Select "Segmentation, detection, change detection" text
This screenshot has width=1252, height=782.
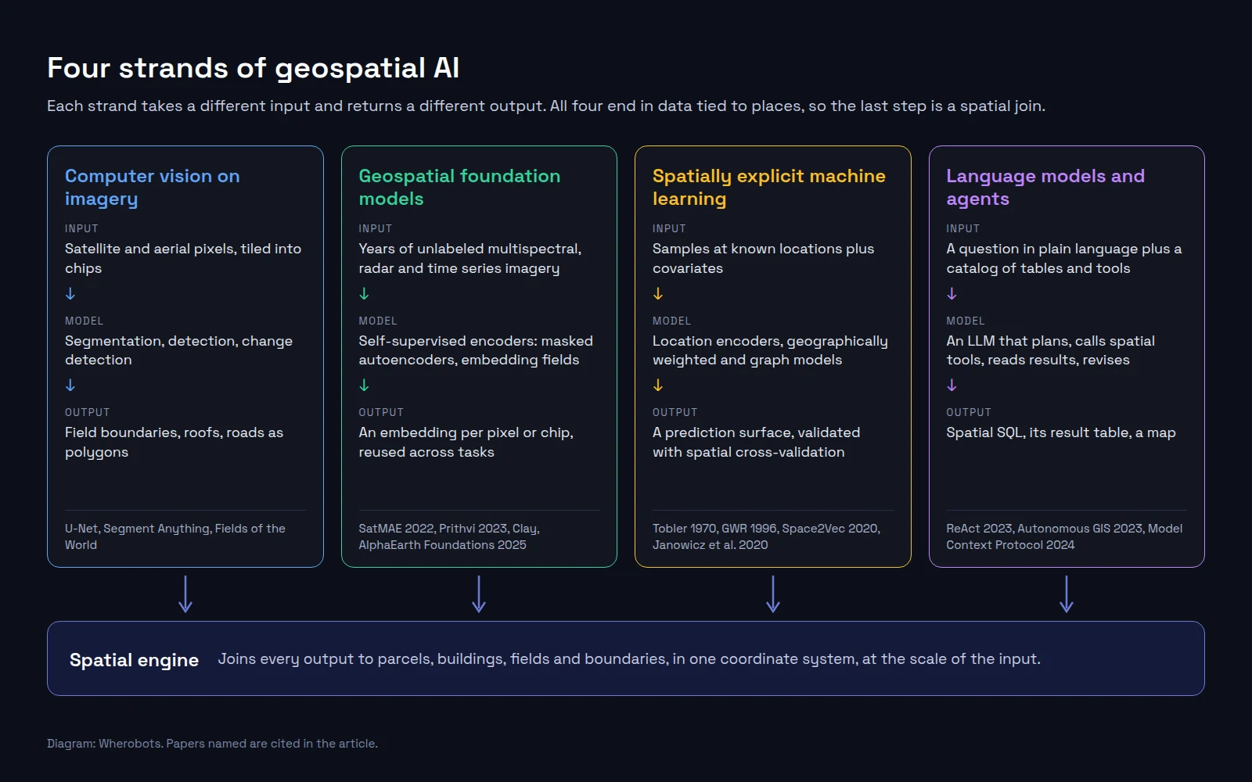(x=178, y=350)
